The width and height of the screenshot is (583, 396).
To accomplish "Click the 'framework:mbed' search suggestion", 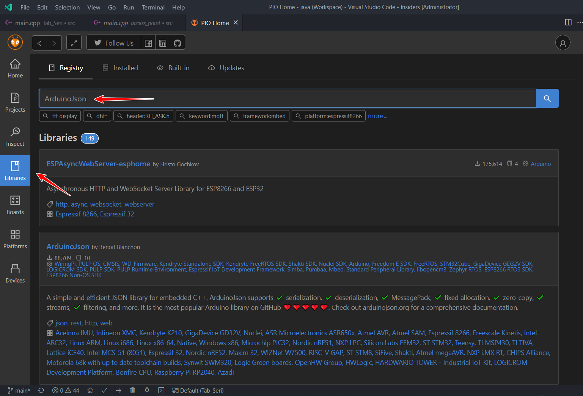I will click(x=260, y=116).
